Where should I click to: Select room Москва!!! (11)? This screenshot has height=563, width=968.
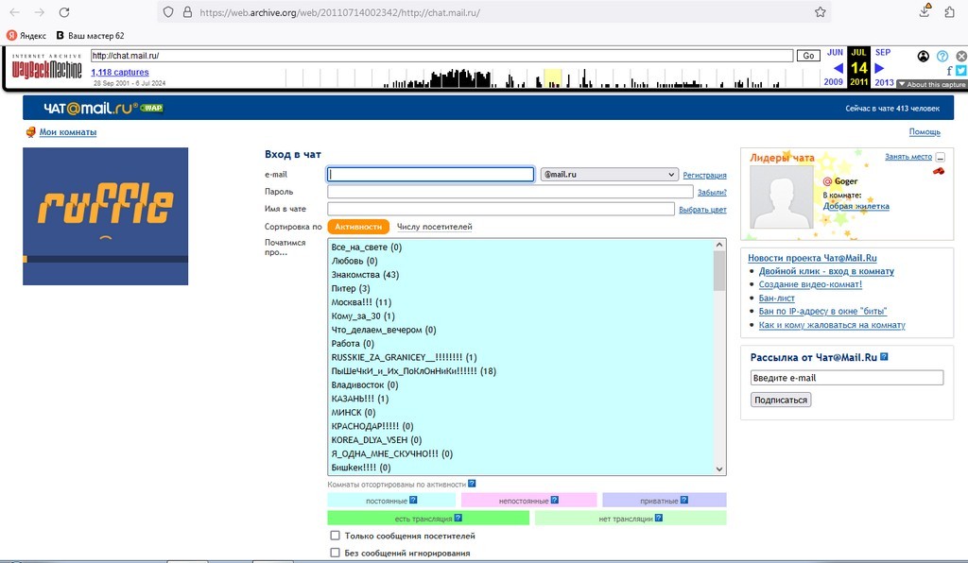point(361,302)
